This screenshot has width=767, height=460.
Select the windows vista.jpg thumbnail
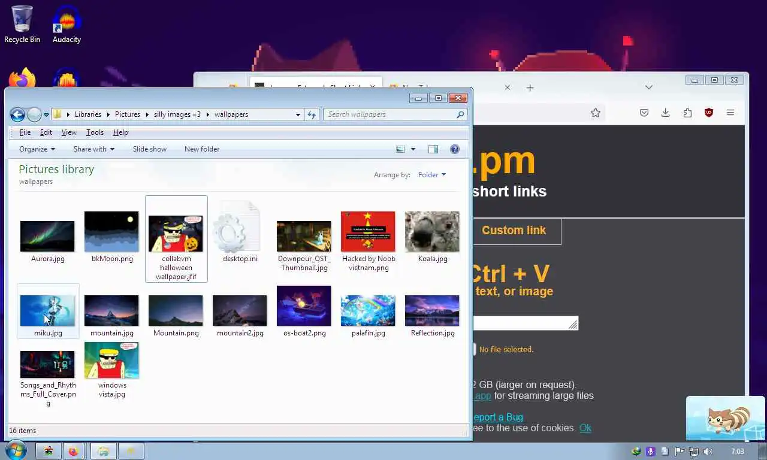point(112,361)
